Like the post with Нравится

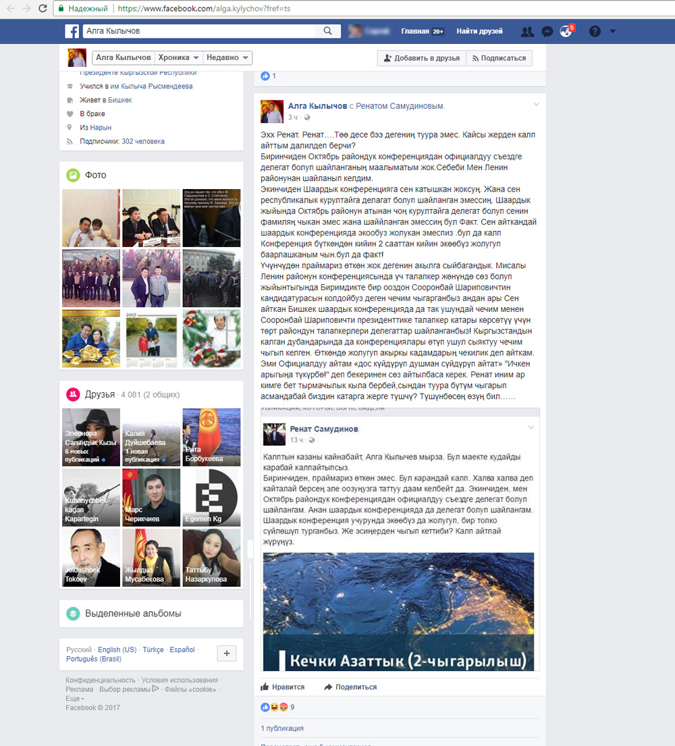(283, 687)
